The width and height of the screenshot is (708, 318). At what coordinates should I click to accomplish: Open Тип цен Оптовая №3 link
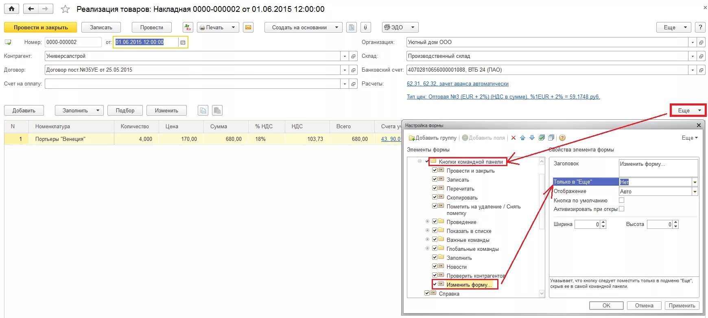point(503,96)
